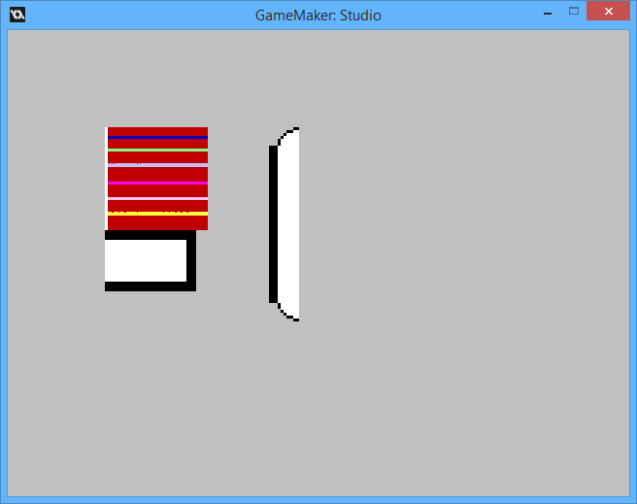Close the GameMaker: Studio window

pyautogui.click(x=608, y=12)
